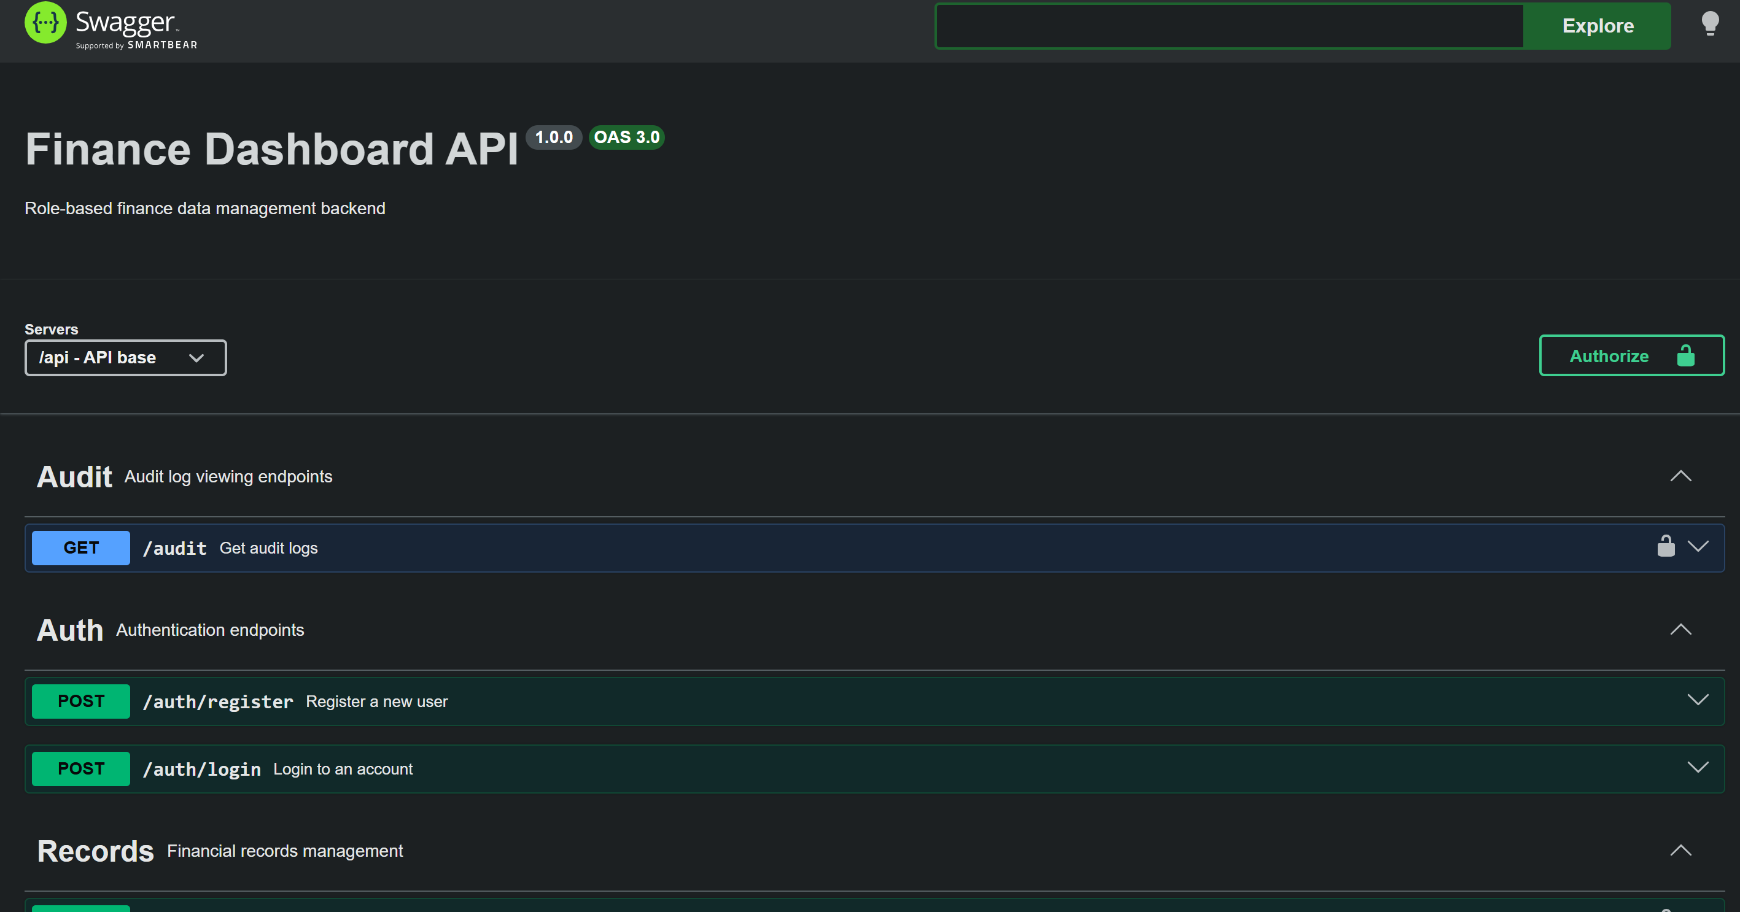Click the Explore button

point(1597,26)
